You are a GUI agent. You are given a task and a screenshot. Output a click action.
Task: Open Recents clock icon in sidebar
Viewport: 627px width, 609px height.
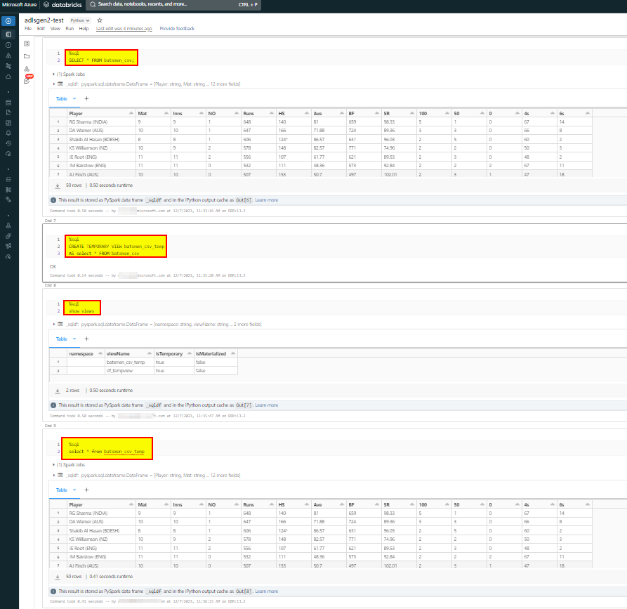8,45
